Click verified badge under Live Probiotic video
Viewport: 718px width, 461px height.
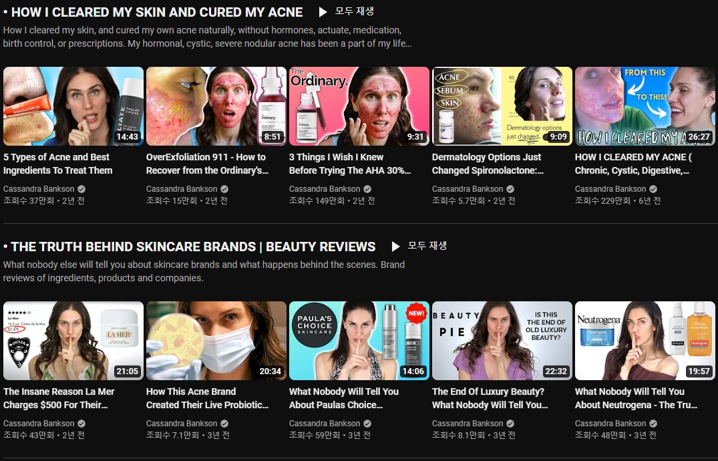click(x=224, y=424)
